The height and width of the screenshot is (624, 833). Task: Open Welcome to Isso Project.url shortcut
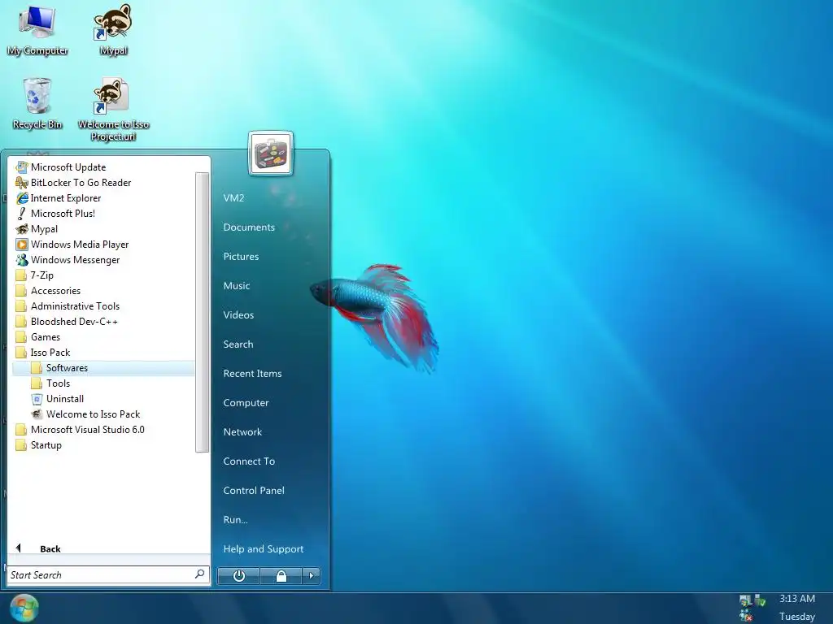(113, 110)
